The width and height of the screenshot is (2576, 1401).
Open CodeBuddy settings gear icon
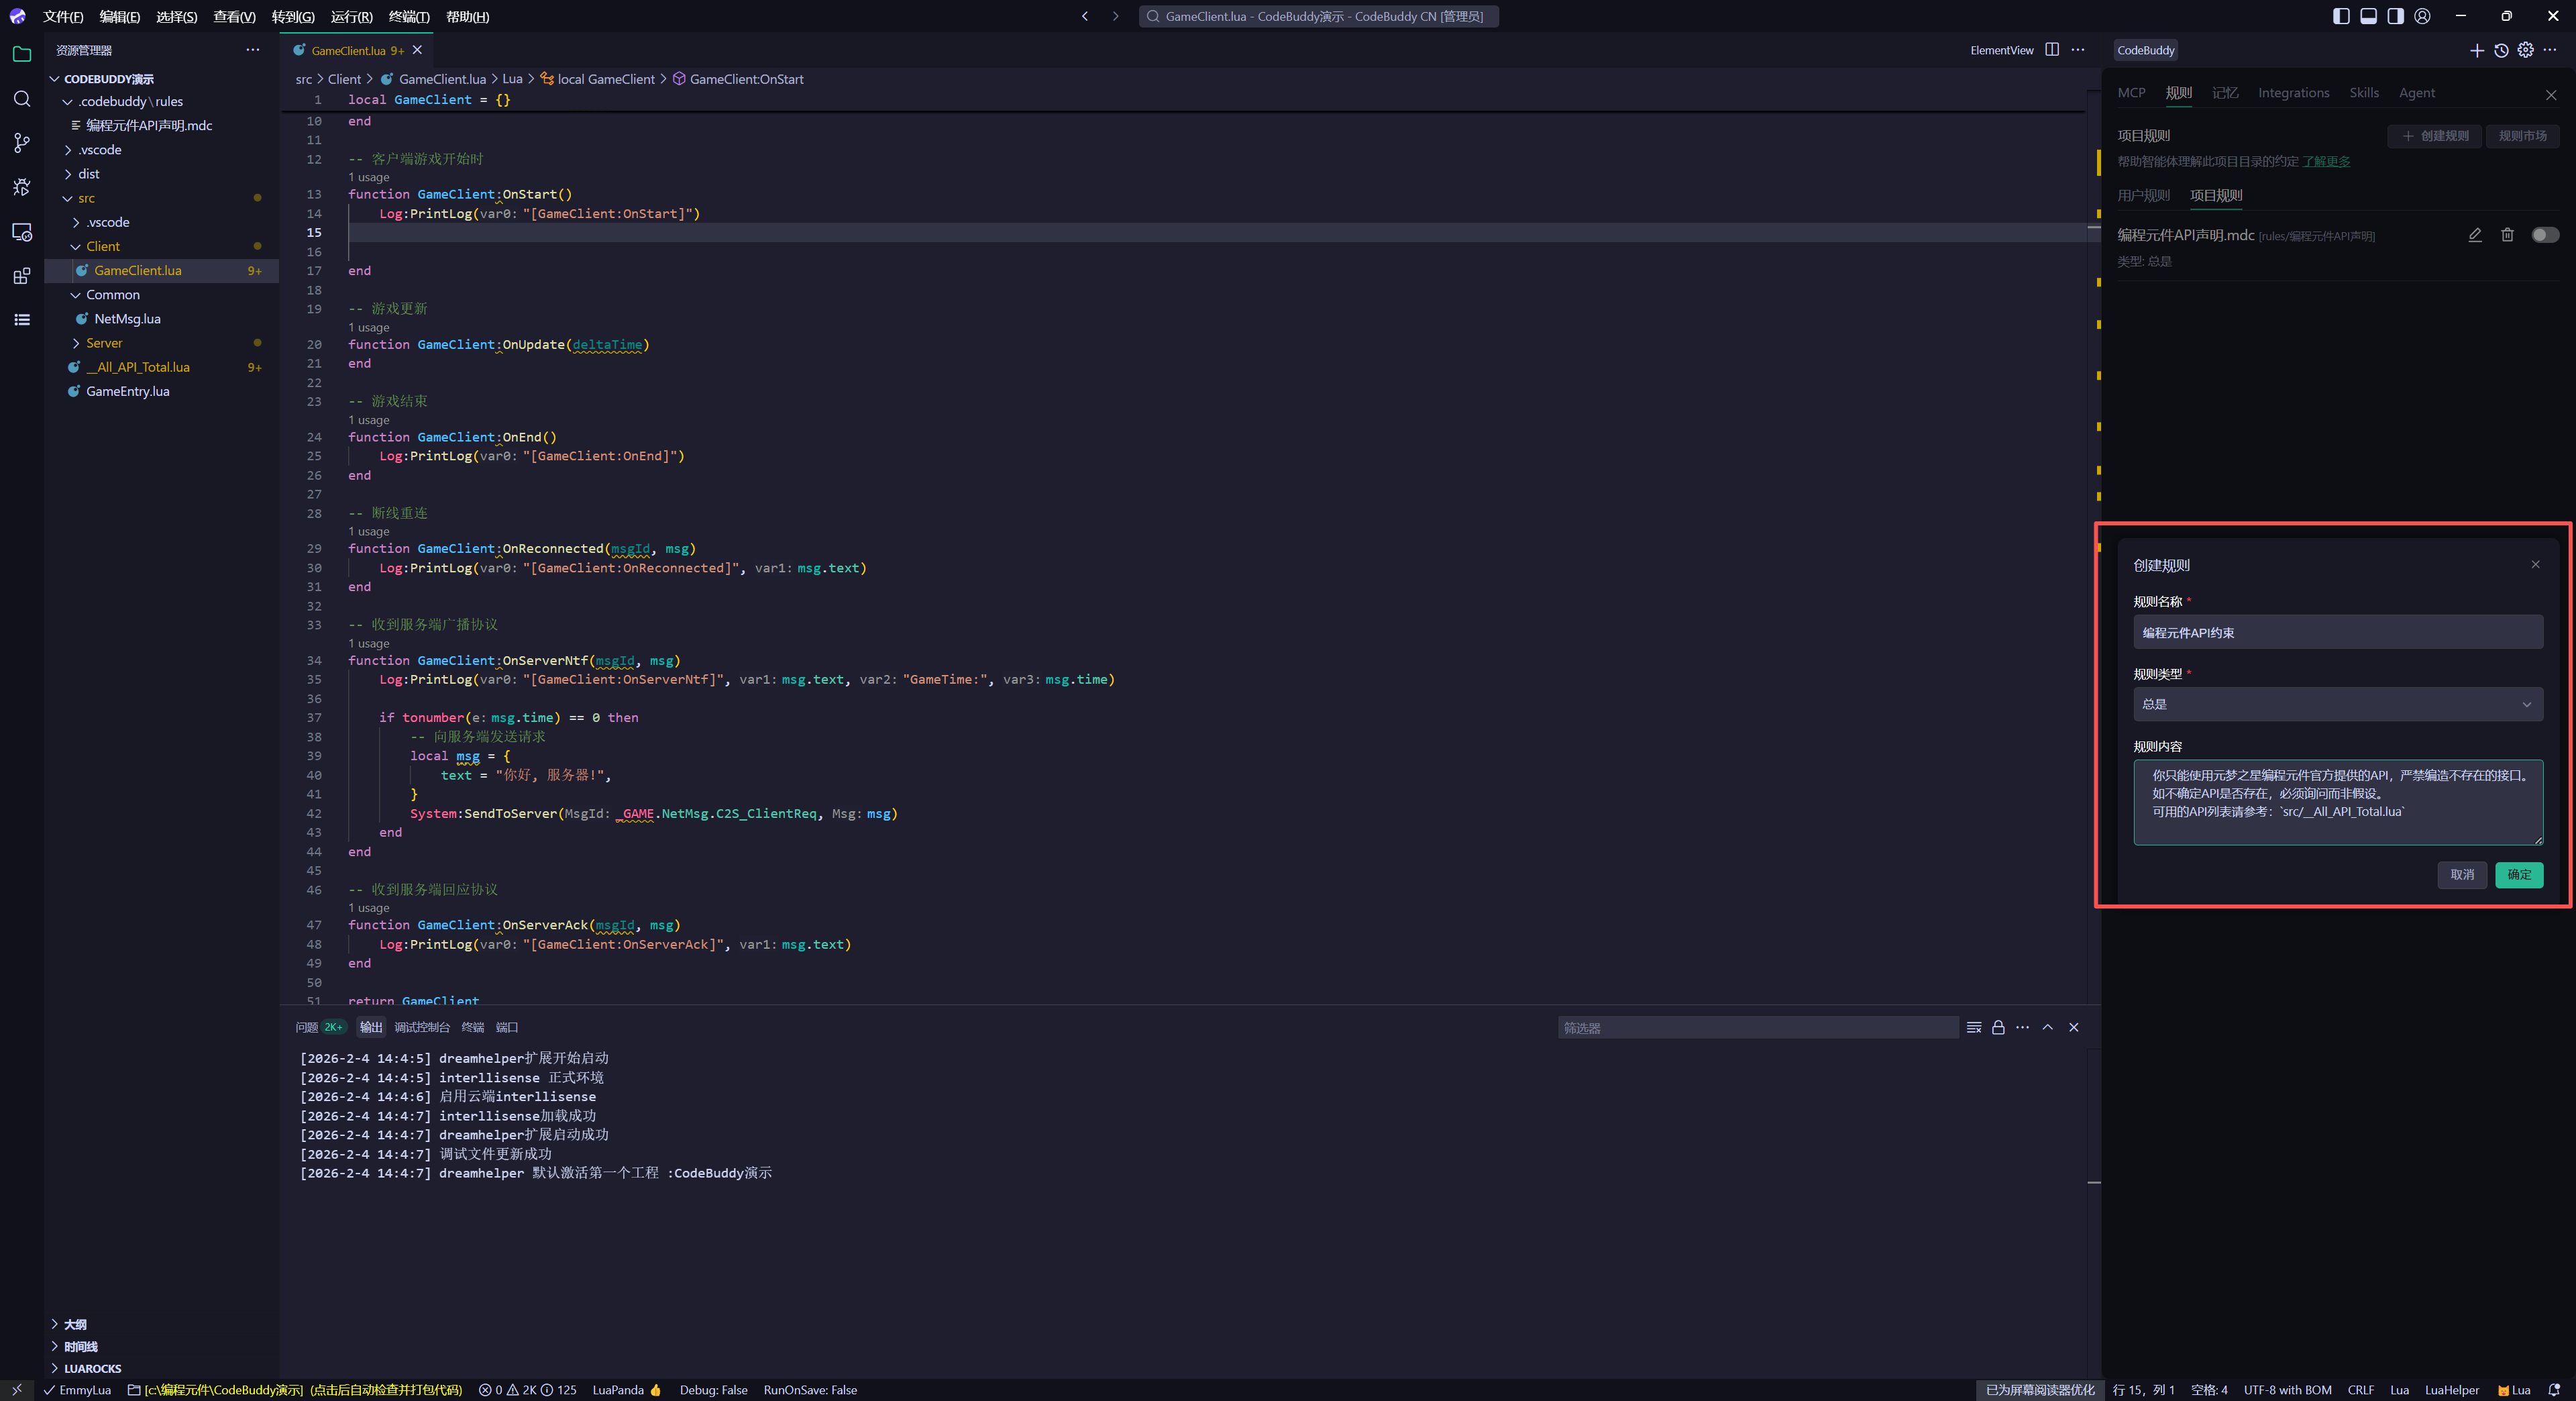tap(2526, 50)
